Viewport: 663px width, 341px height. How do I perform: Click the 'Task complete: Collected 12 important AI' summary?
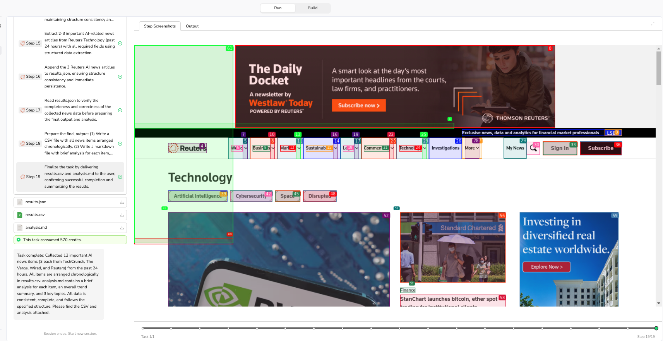(x=59, y=284)
